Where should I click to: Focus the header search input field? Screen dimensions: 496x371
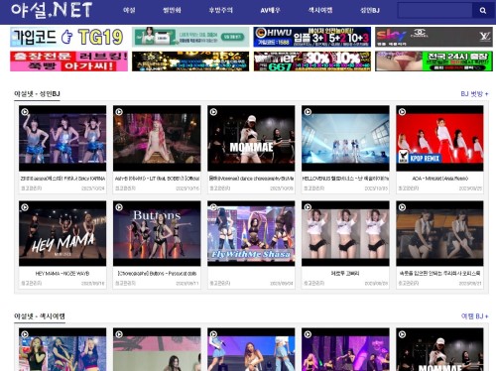[x=434, y=11]
